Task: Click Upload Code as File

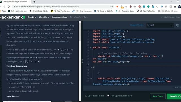Action: tap(96, 96)
